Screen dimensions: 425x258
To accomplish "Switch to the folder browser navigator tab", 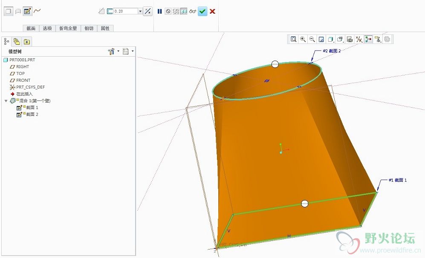I will [x=17, y=41].
